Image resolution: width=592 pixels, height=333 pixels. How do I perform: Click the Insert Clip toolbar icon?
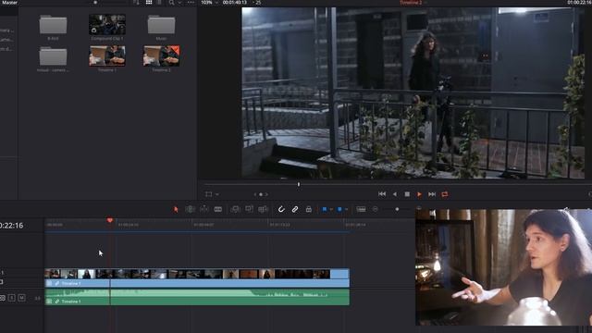(x=235, y=209)
